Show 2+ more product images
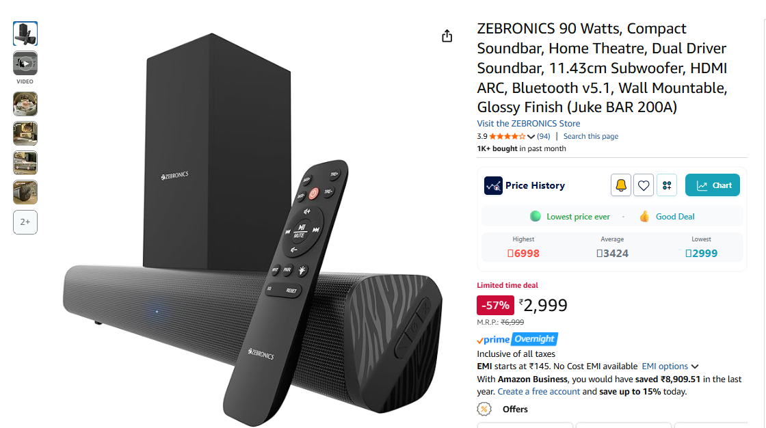Screen dimensions: 766x428 pyautogui.click(x=25, y=222)
